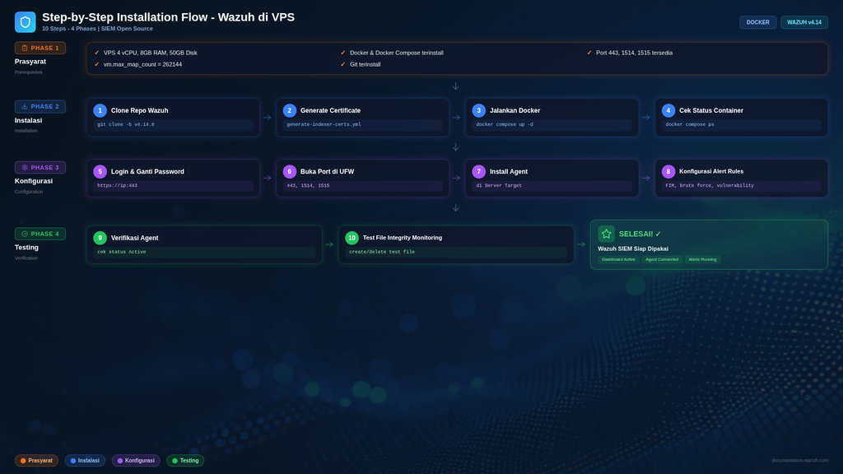
Task: Click the step 6 number circle
Action: [289, 171]
